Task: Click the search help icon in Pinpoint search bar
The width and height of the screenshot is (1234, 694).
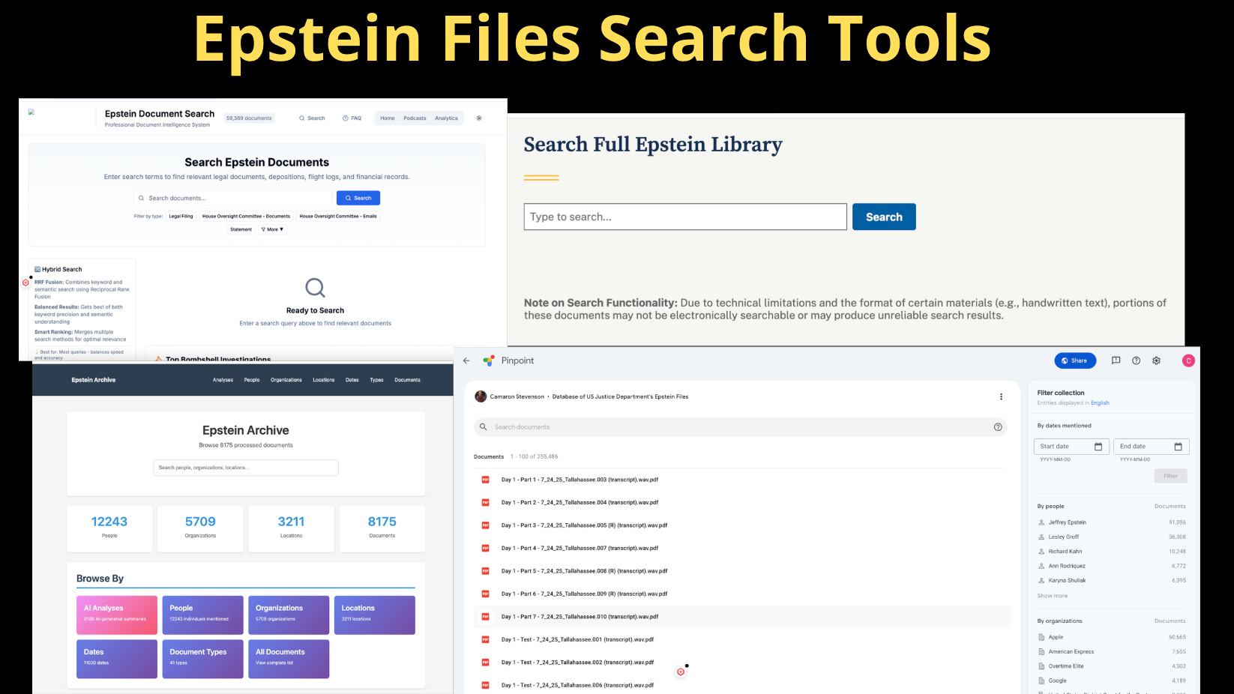Action: pos(998,427)
